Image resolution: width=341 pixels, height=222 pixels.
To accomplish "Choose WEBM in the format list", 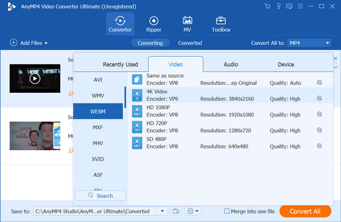I will click(98, 112).
